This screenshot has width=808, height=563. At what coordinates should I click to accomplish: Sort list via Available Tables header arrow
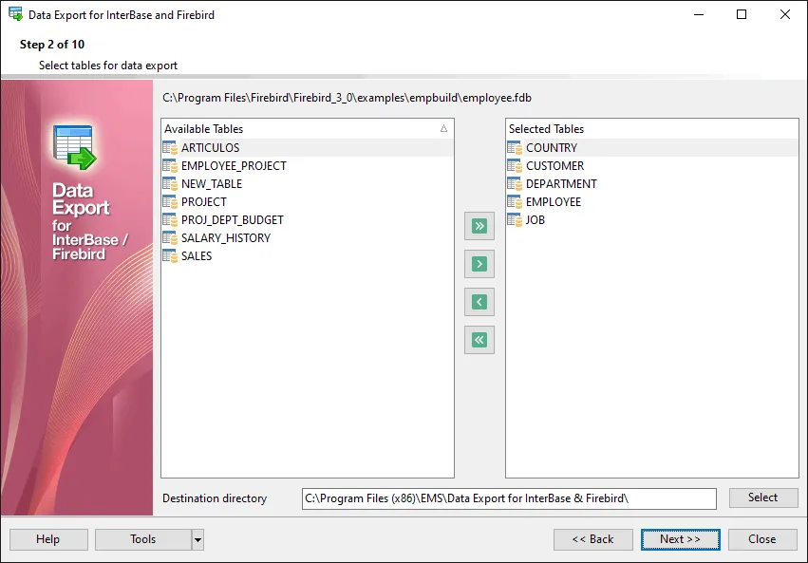point(443,129)
